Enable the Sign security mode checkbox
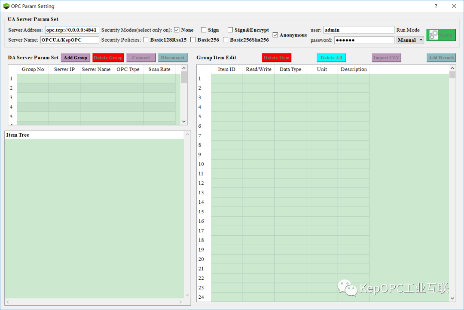 coord(204,30)
